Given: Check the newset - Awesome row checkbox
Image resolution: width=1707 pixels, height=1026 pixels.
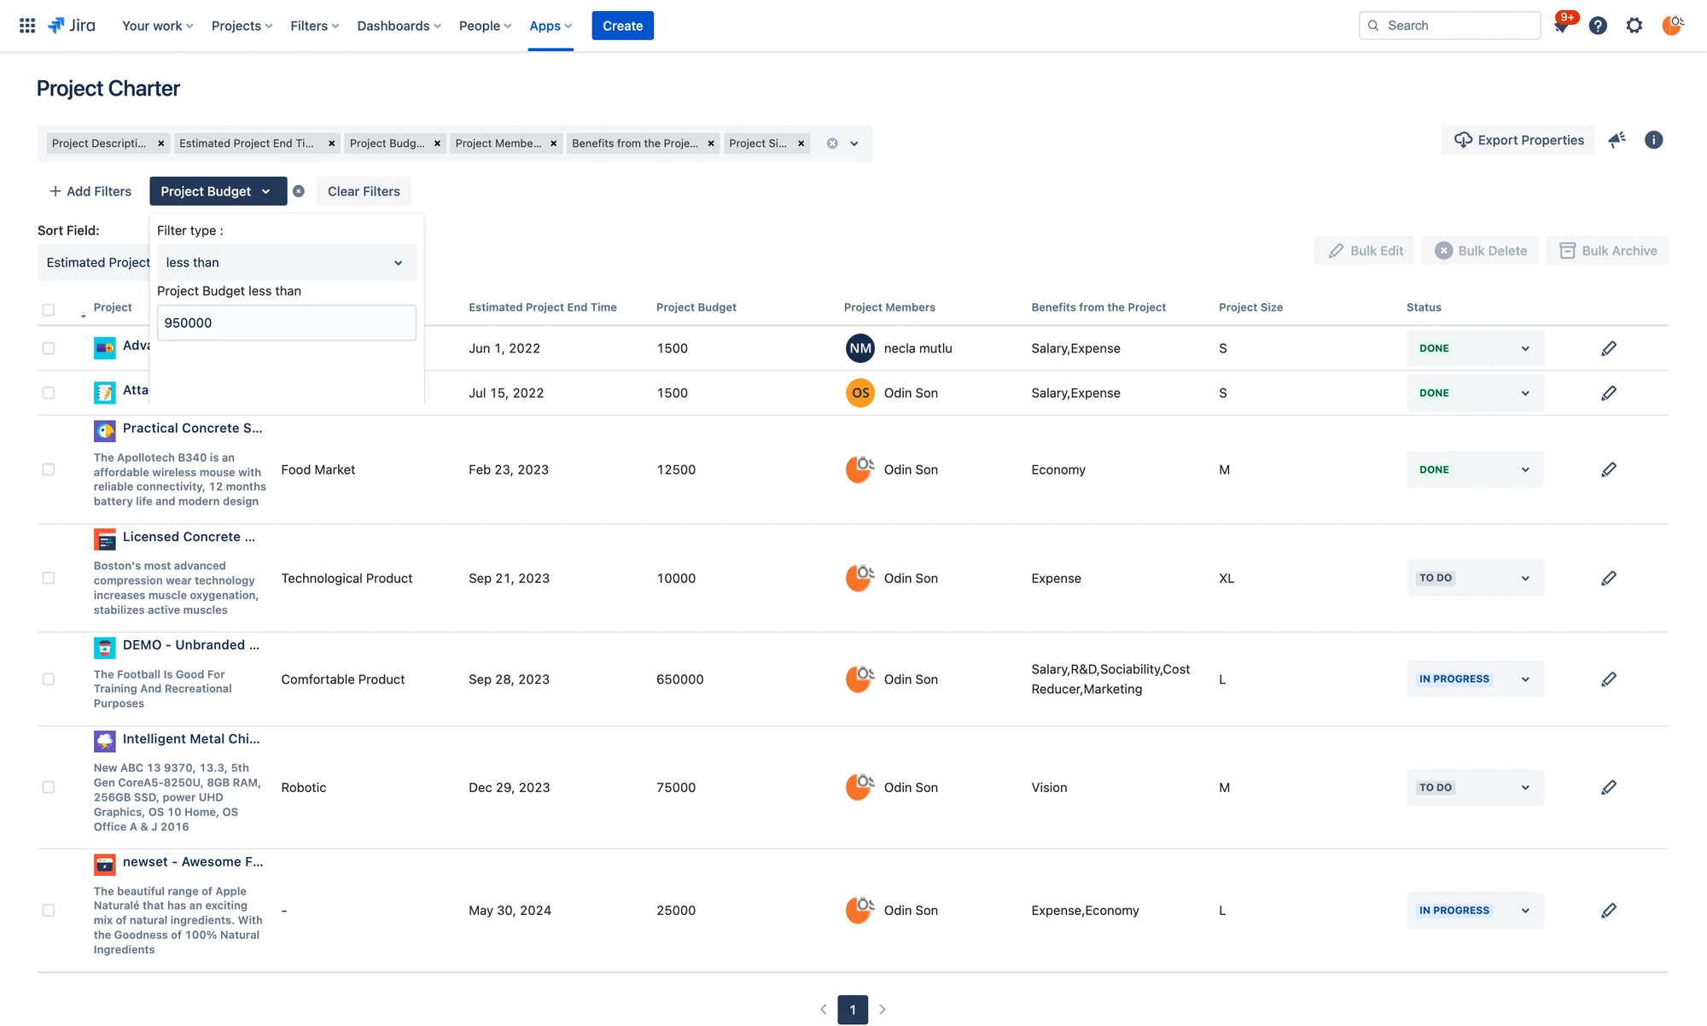Looking at the screenshot, I should 49,911.
